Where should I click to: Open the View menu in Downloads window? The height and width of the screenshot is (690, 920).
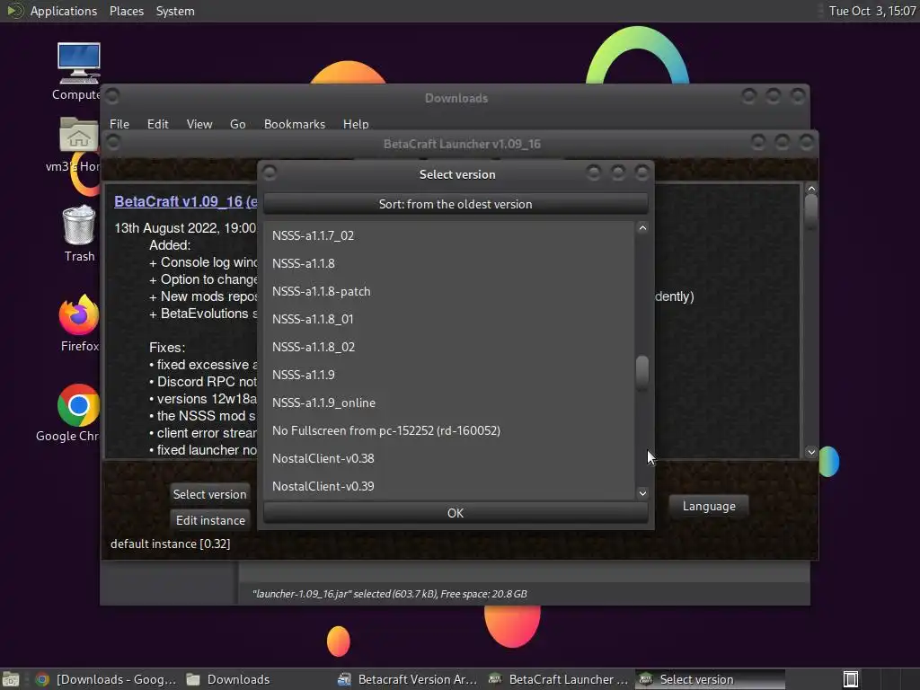click(x=199, y=124)
